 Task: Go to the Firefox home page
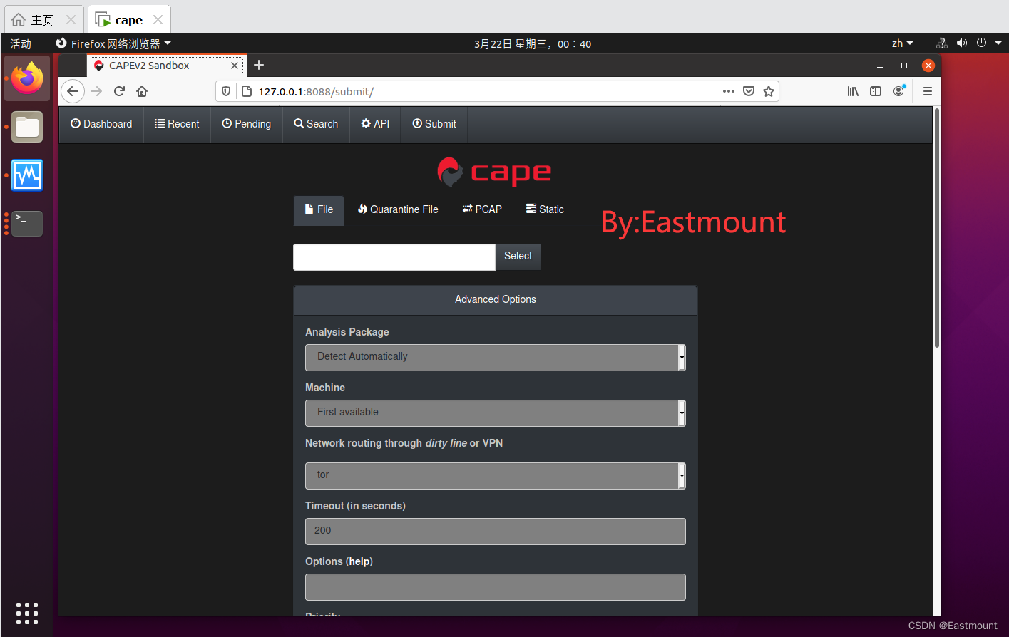click(x=142, y=91)
